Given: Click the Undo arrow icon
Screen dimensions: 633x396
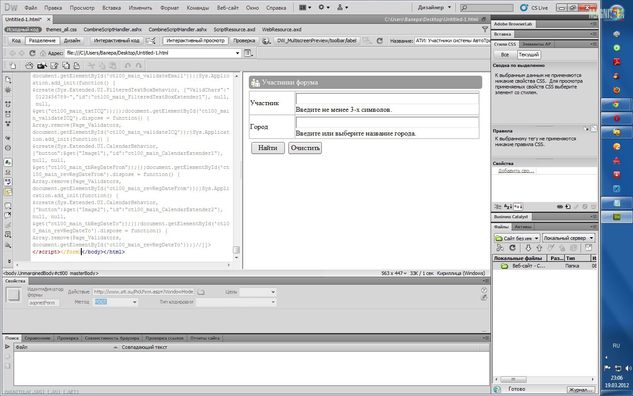Looking at the screenshot, I should 127,66.
